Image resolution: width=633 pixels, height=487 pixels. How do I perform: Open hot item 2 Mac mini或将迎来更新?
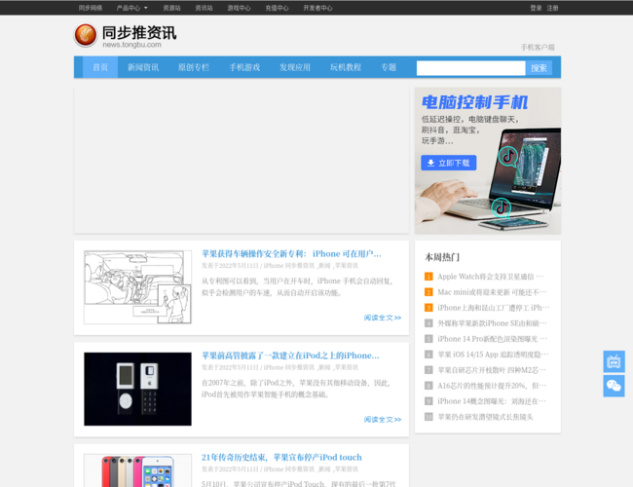[x=492, y=292]
